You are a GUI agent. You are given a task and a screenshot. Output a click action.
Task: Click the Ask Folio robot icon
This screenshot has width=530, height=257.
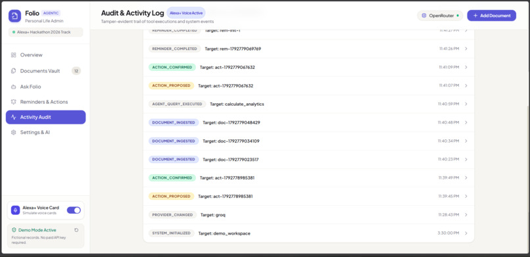pos(14,87)
